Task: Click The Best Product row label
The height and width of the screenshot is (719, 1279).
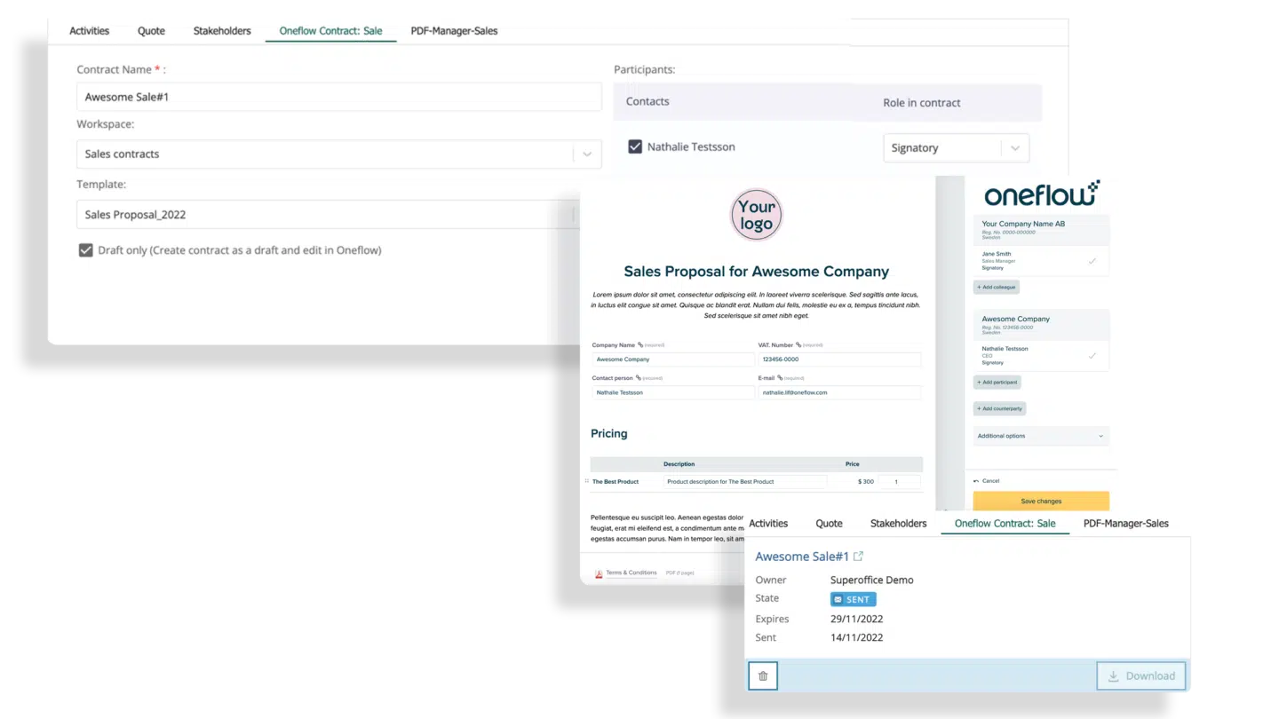Action: pyautogui.click(x=616, y=482)
